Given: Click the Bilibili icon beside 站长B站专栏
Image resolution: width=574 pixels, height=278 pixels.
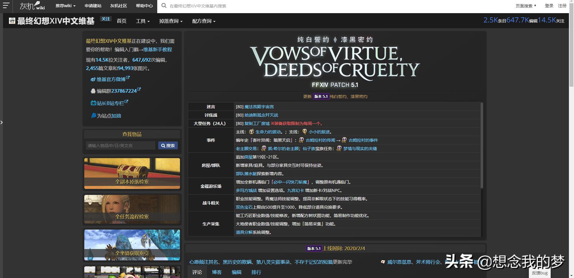Looking at the screenshot, I should coord(93,103).
